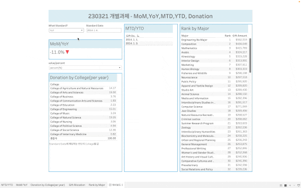Click the 2014. 1. 1. date row

(149, 40)
